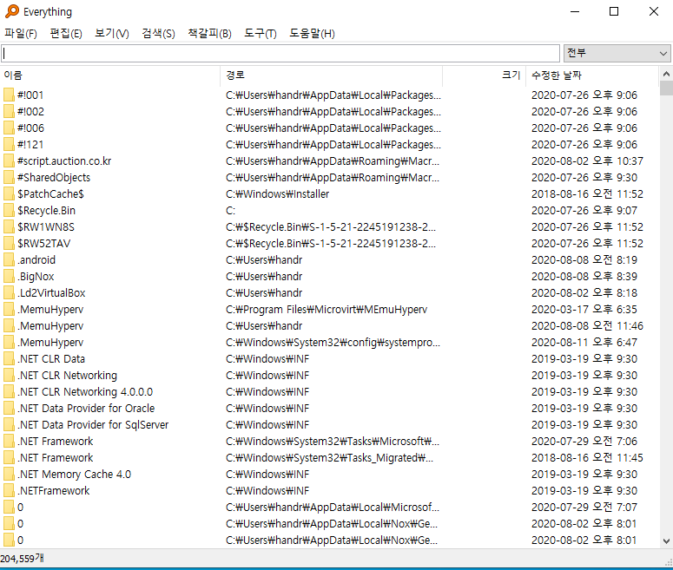Click folder icon of $Recycle.Bin
This screenshot has width=673, height=570.
9,211
